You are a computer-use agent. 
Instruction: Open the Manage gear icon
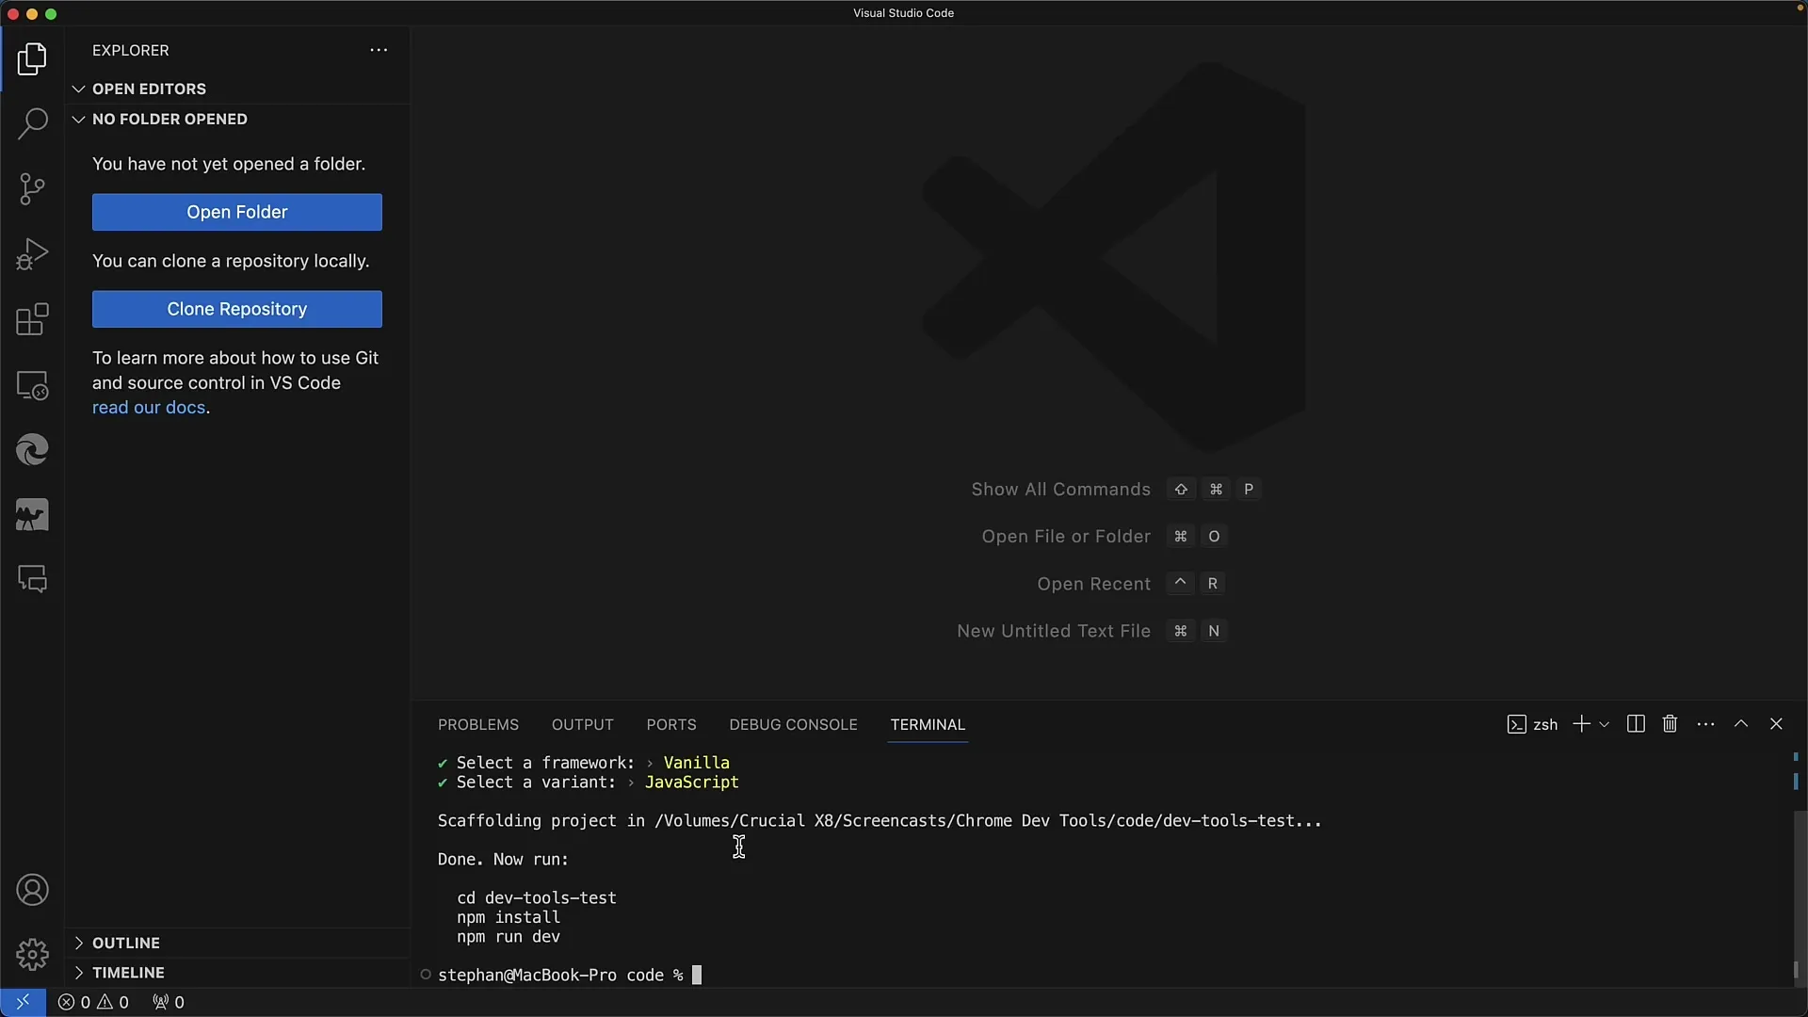point(32,954)
